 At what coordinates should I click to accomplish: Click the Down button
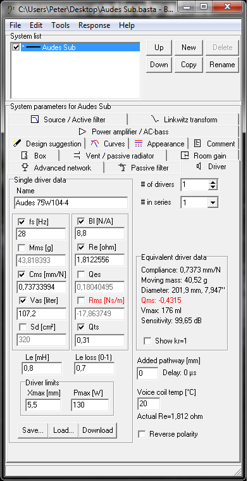tap(159, 65)
